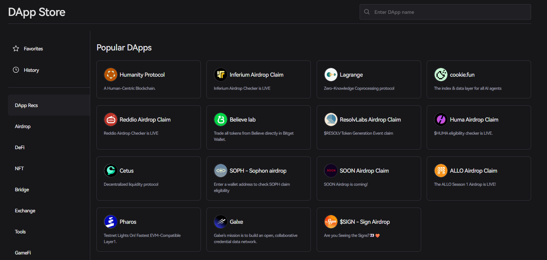The width and height of the screenshot is (547, 260).
Task: Click the Pharos blue logo icon
Action: 111,222
